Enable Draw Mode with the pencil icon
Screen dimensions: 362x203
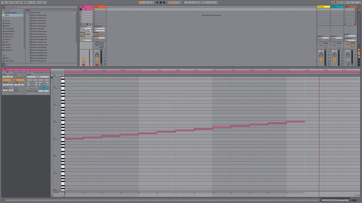333,2
